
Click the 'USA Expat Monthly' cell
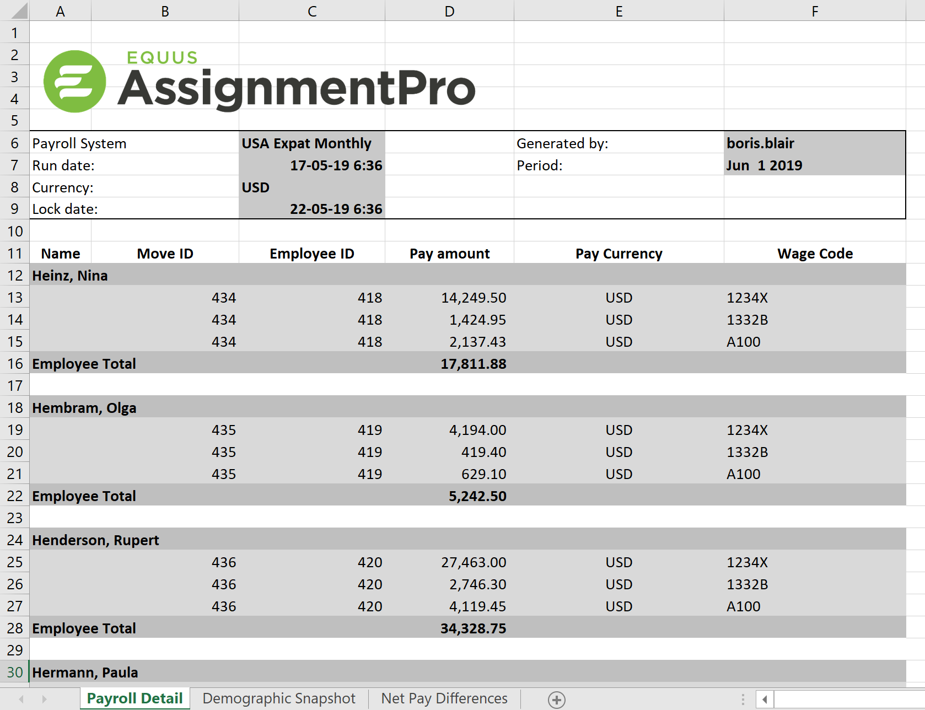tap(312, 143)
